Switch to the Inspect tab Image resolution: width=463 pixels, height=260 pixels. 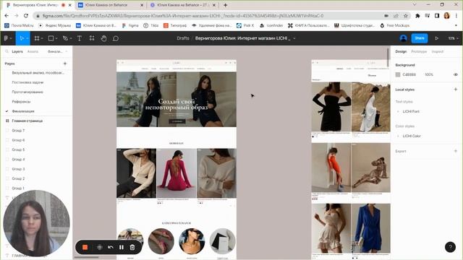437,51
